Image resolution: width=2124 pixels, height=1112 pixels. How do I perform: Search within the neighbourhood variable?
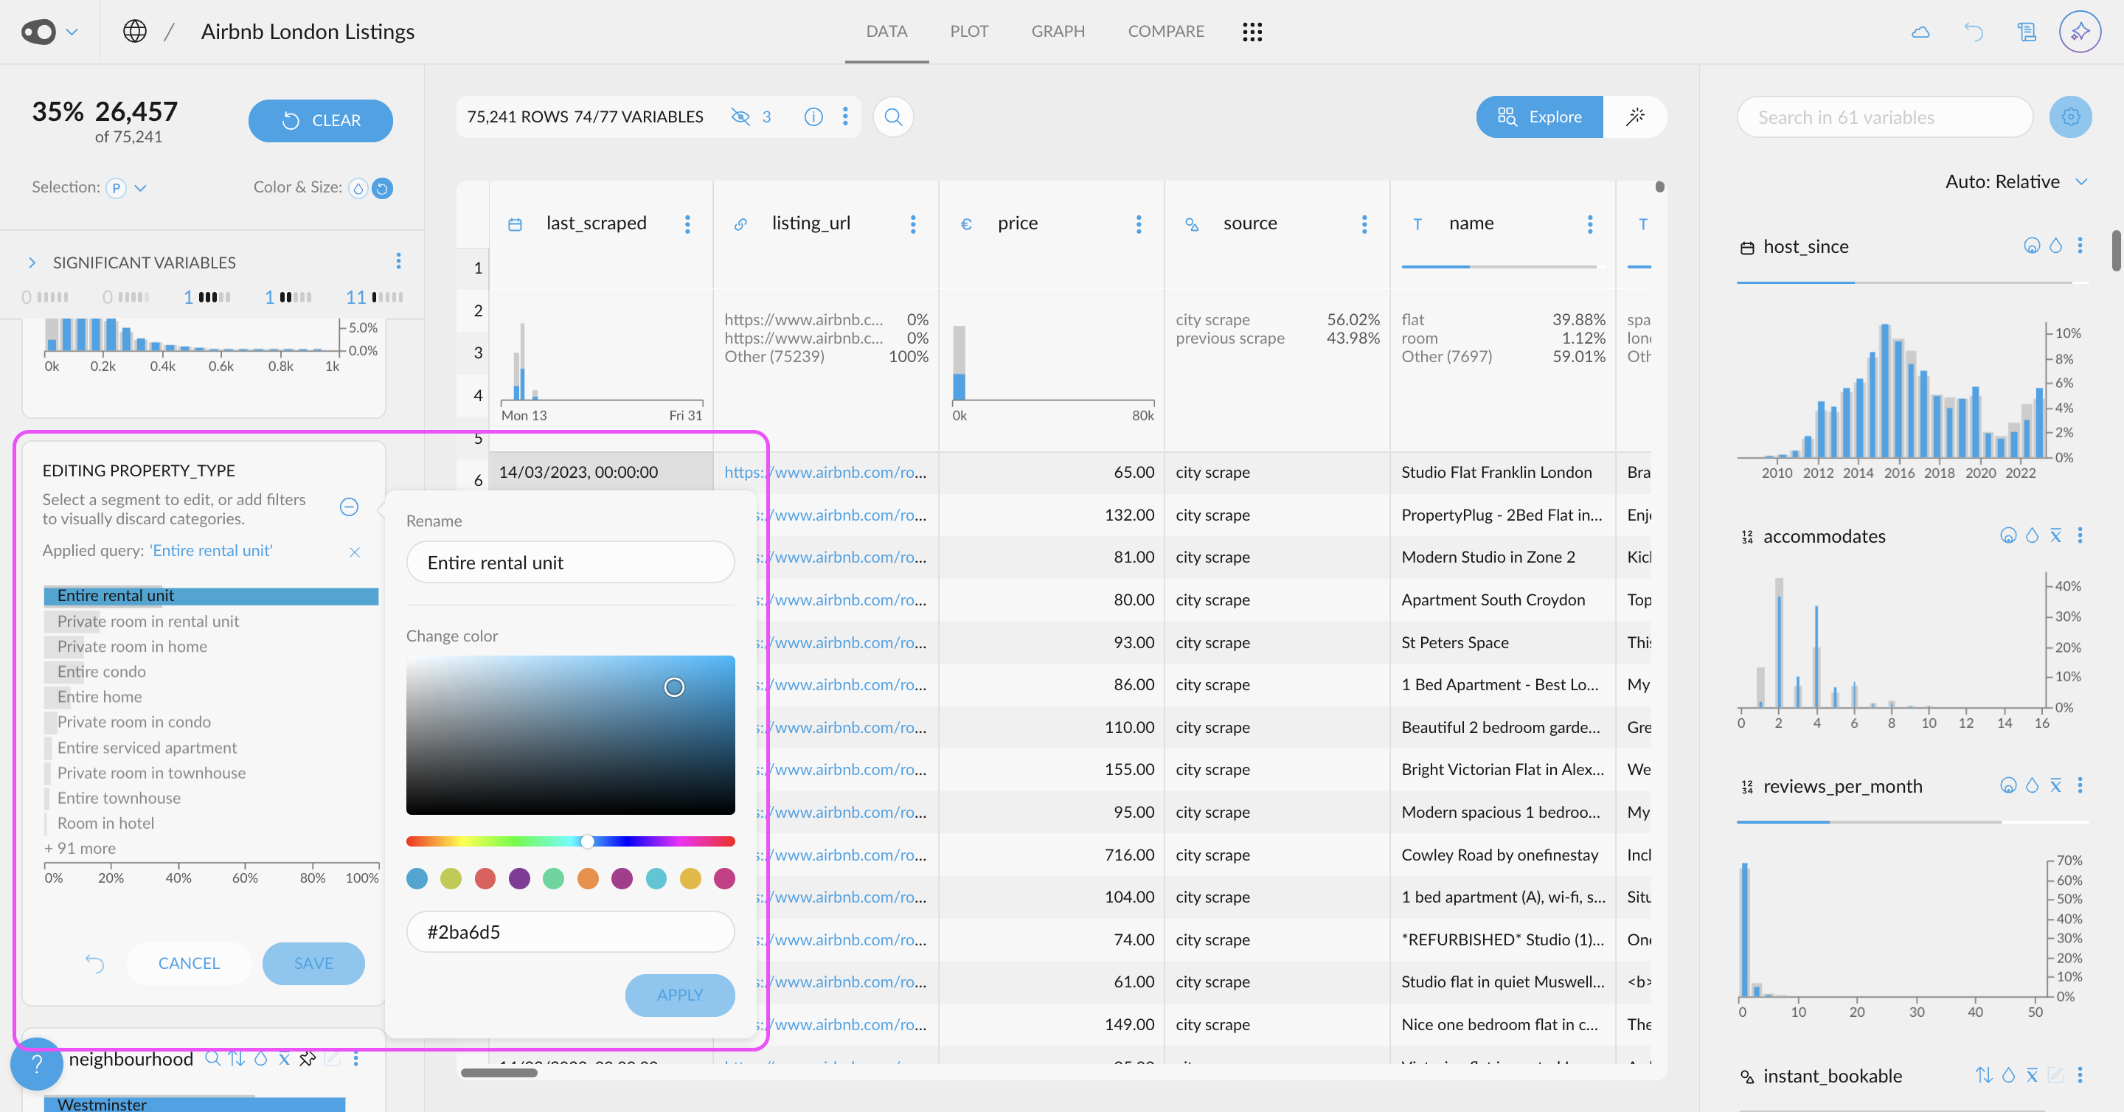click(x=212, y=1058)
